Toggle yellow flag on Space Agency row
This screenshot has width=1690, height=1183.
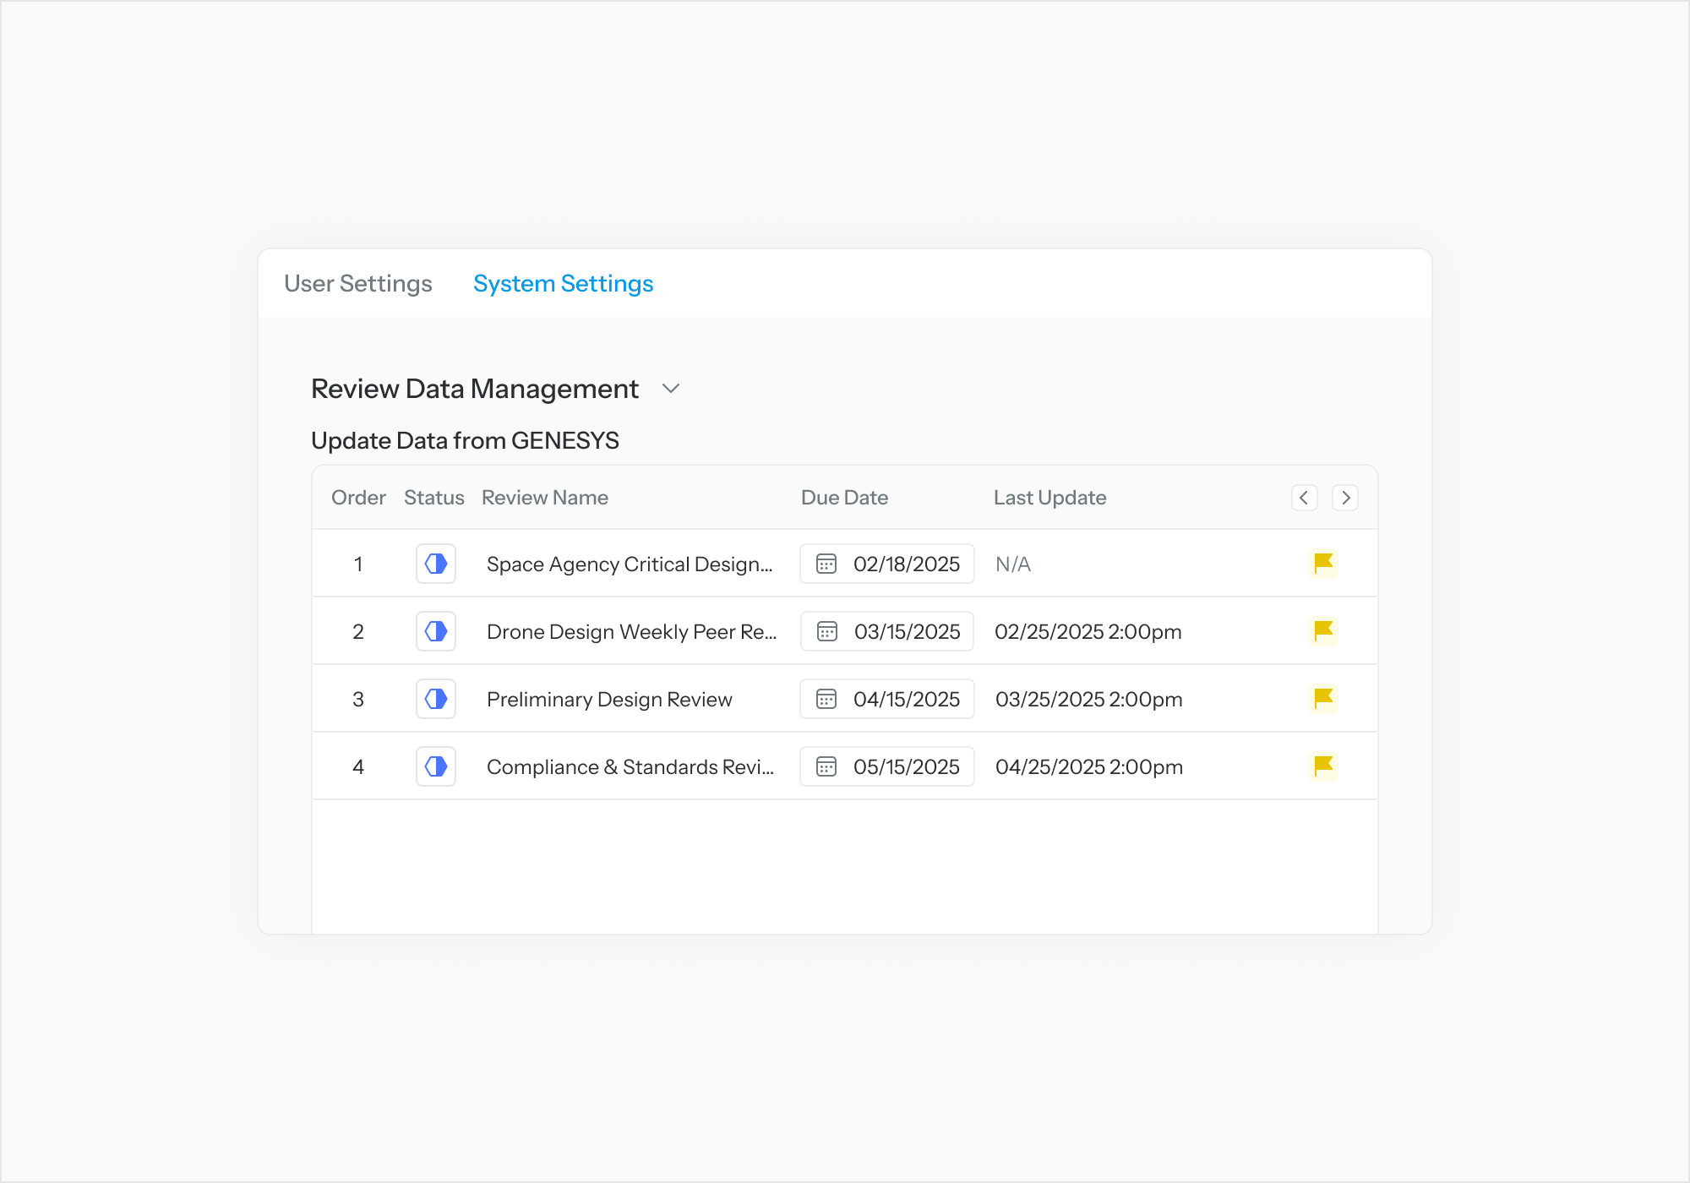pyautogui.click(x=1322, y=564)
